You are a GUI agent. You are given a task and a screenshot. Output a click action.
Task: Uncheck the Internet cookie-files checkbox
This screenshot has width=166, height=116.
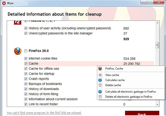tap(26, 59)
